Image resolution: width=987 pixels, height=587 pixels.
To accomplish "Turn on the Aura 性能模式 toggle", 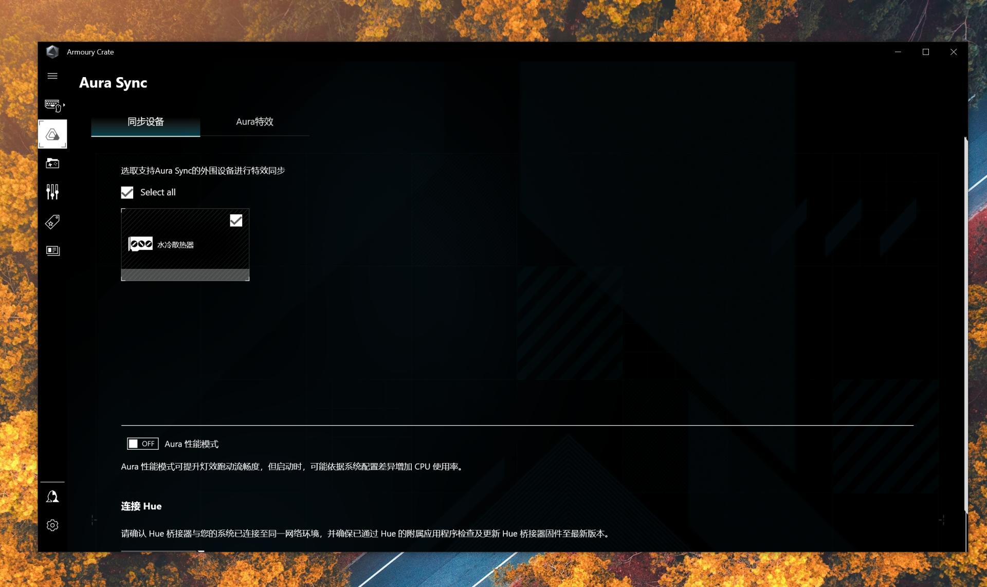I will tap(142, 444).
